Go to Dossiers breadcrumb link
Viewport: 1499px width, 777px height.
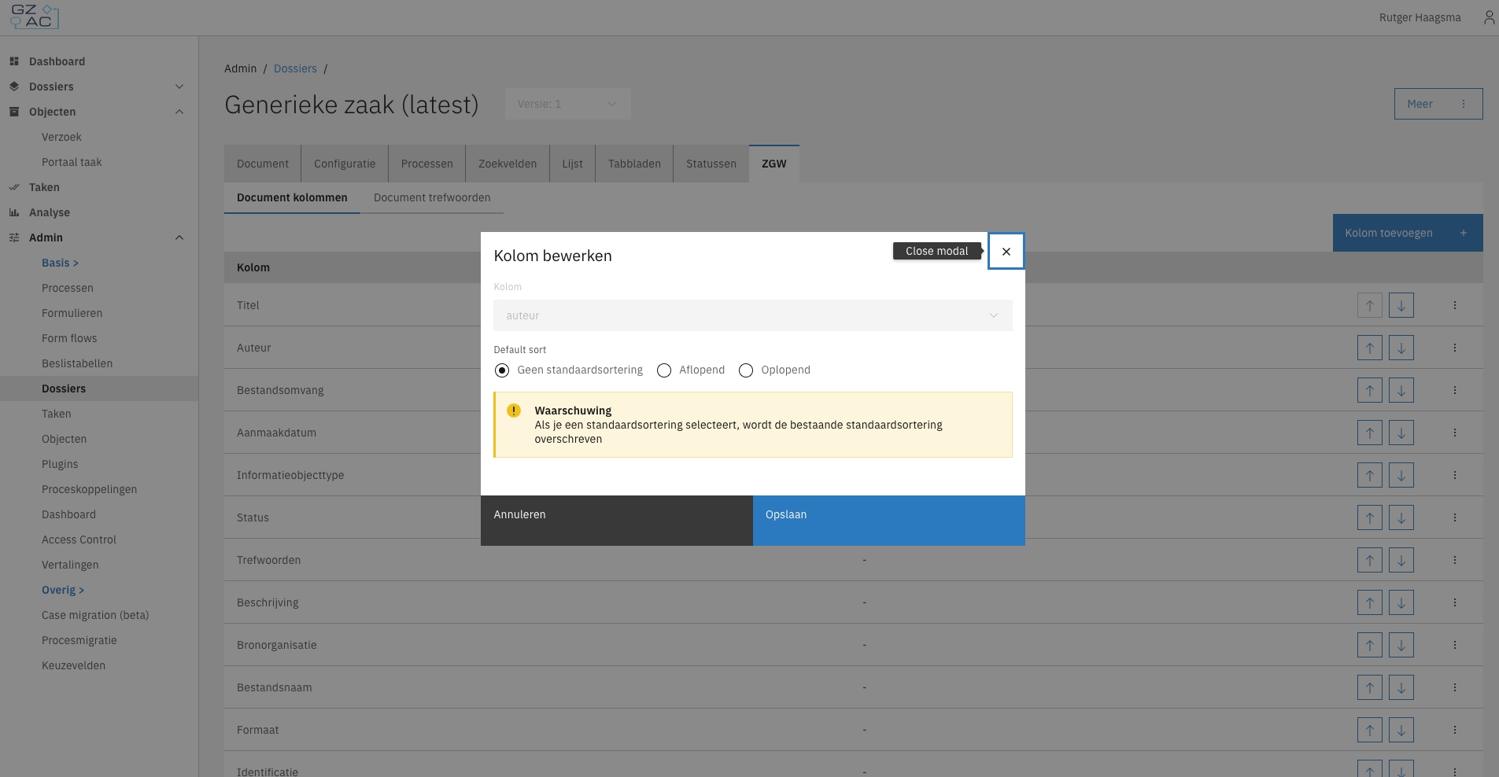295,68
